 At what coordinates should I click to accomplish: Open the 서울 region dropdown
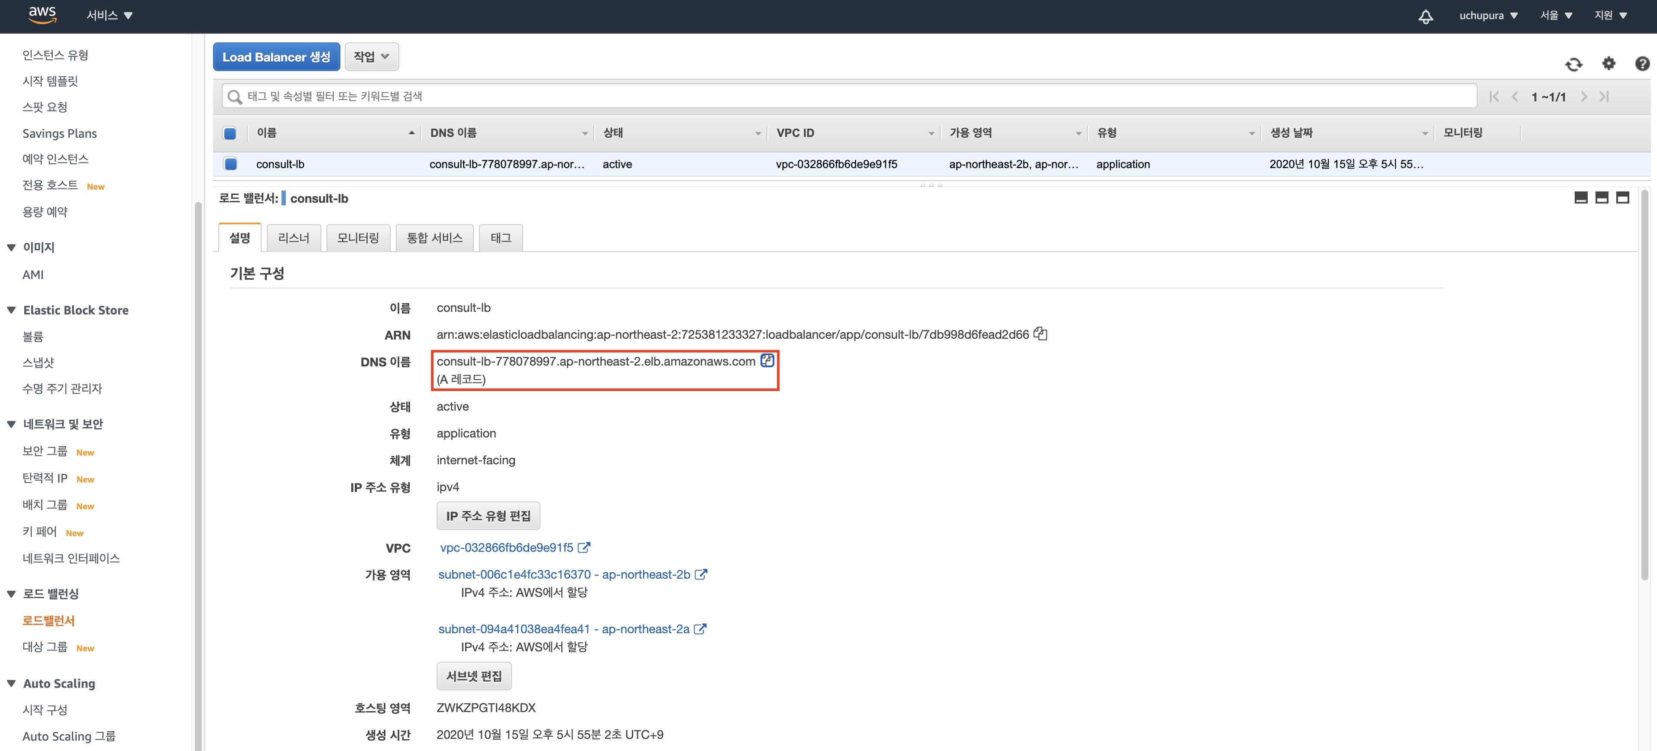(1555, 16)
